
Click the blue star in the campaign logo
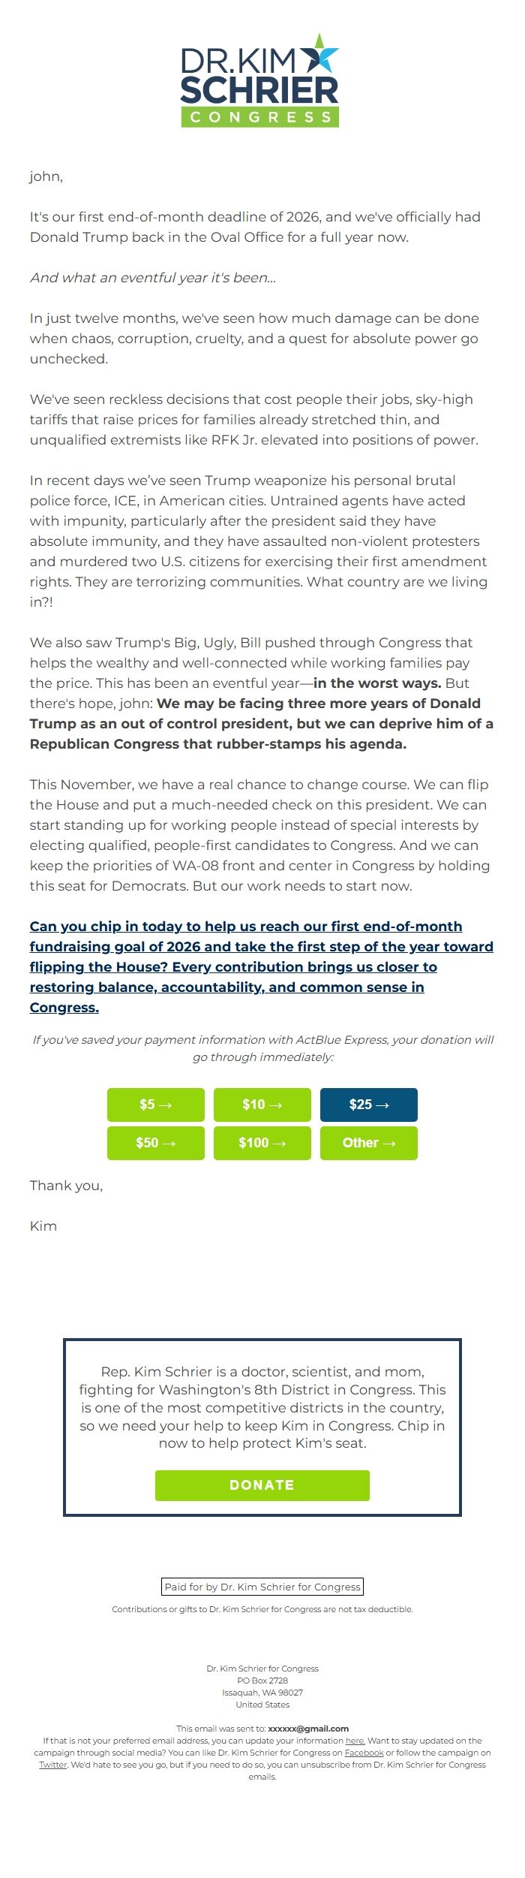(322, 59)
